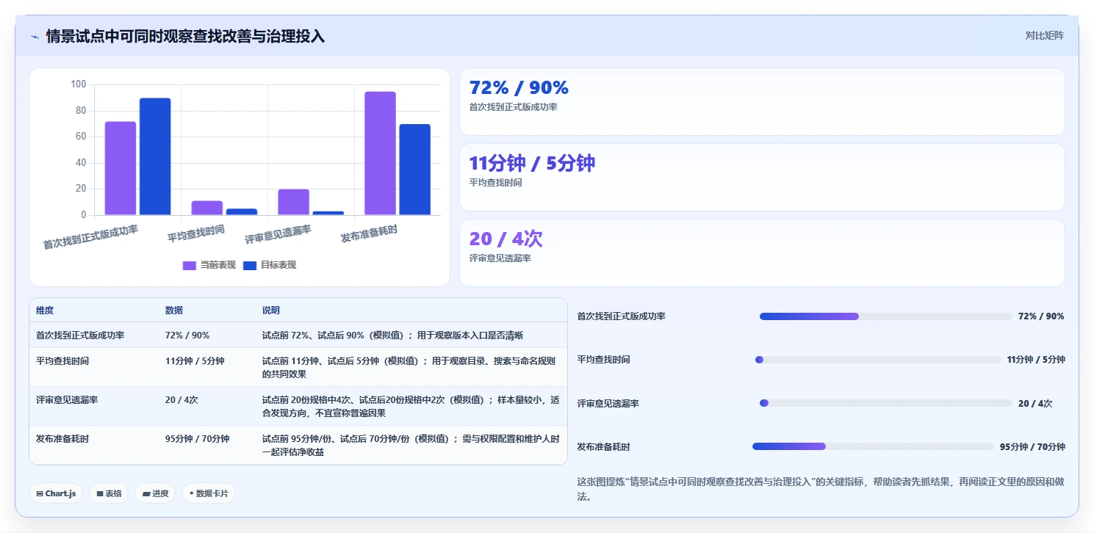The image size is (1094, 533).
Task: Click the 说明 table column header
Action: pos(271,311)
